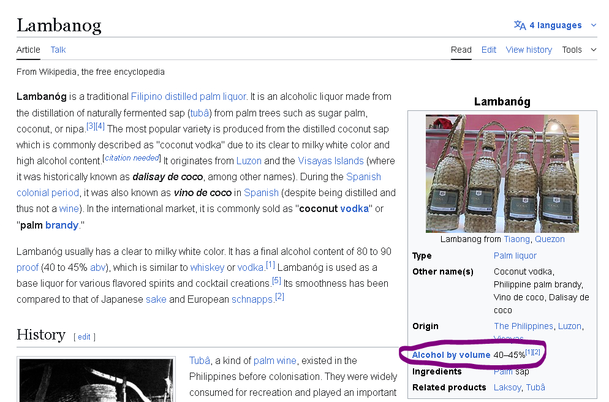Screen dimensions: 609x402
Task: Click the translate languages icon
Action: (520, 25)
